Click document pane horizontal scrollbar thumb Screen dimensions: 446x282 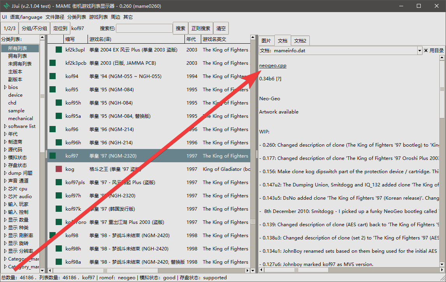pos(296,270)
